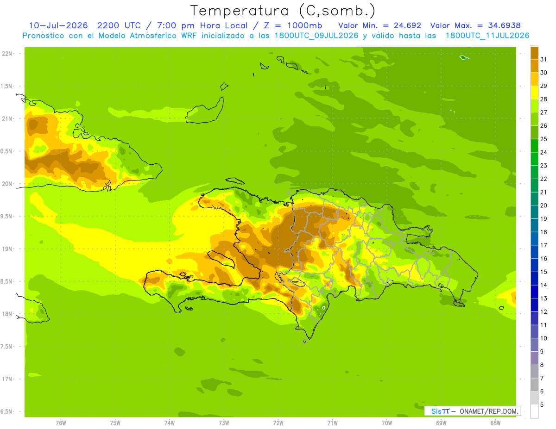
Task: Click the "12" legend value
Action: (x=544, y=312)
